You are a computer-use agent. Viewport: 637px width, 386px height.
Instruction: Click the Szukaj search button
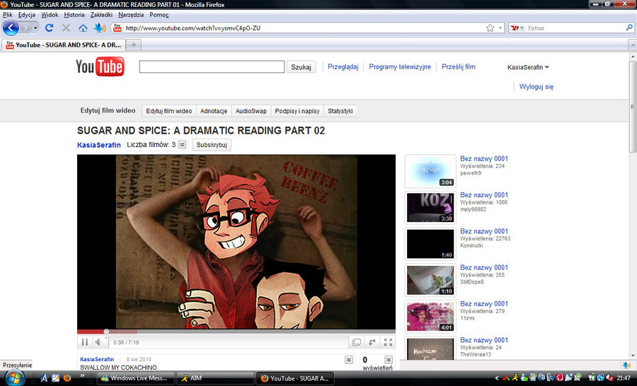301,67
